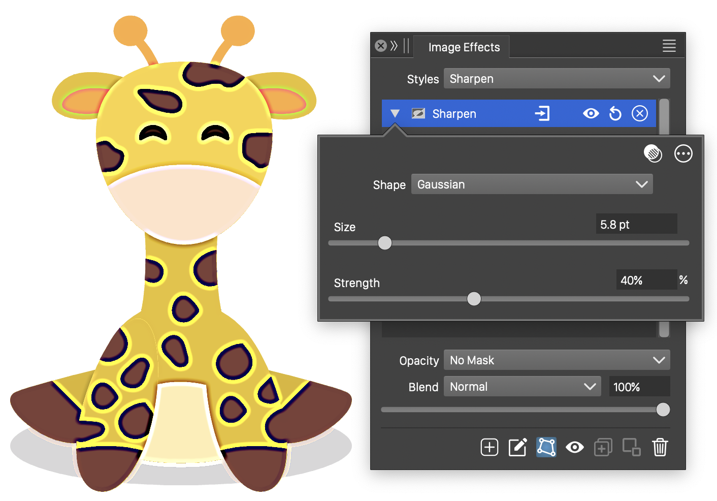Toggle Sharpen effect visibility eye
Image resolution: width=717 pixels, height=501 pixels.
(591, 113)
